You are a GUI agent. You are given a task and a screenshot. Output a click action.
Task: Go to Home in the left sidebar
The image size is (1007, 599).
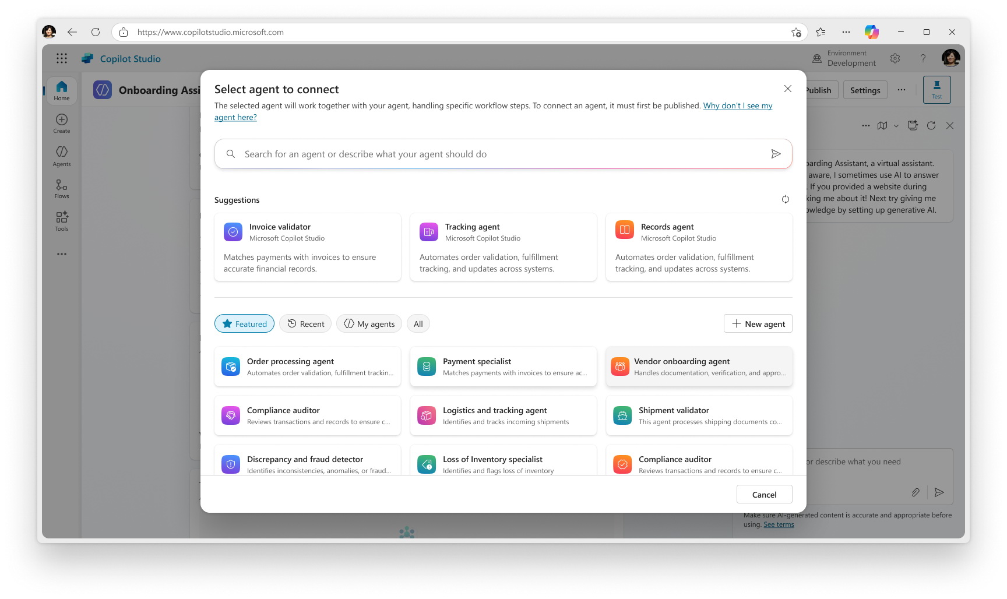(x=62, y=90)
